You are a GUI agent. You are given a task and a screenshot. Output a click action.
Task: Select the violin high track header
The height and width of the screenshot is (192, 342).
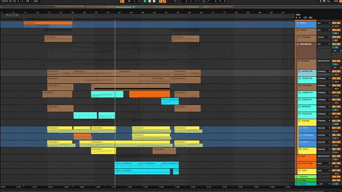[x=307, y=165]
